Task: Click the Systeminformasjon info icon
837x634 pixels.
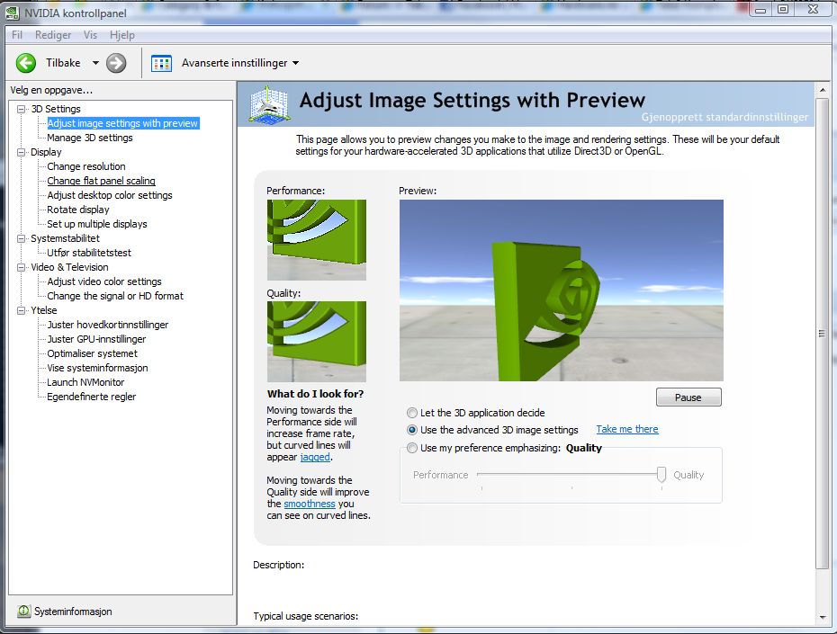Action: [23, 612]
